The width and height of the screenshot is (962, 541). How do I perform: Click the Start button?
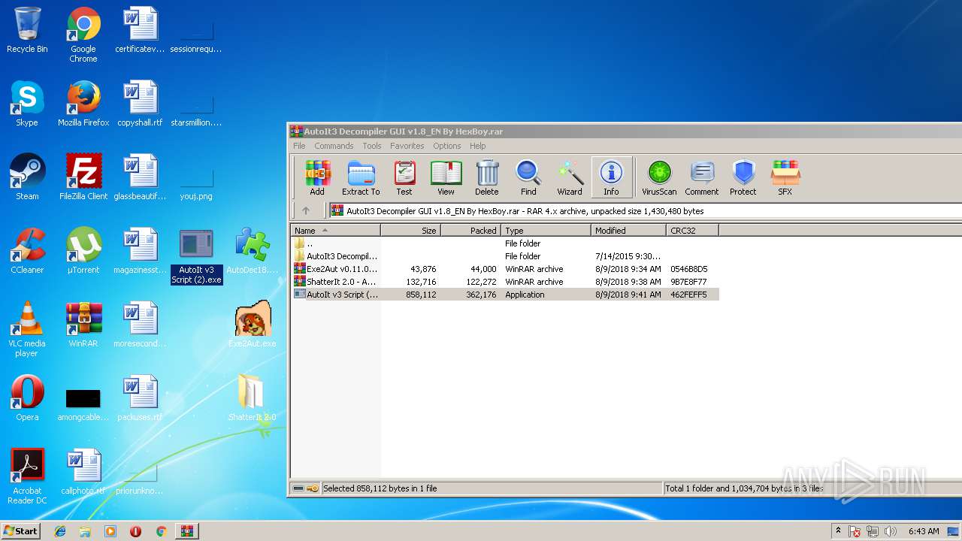click(x=21, y=530)
